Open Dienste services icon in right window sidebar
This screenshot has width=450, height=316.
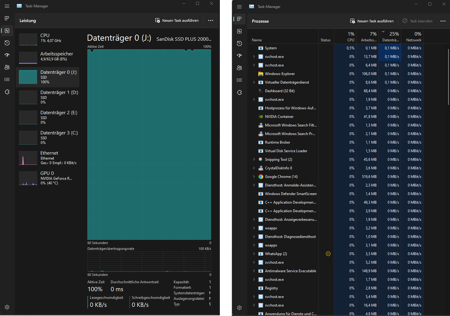click(x=239, y=92)
